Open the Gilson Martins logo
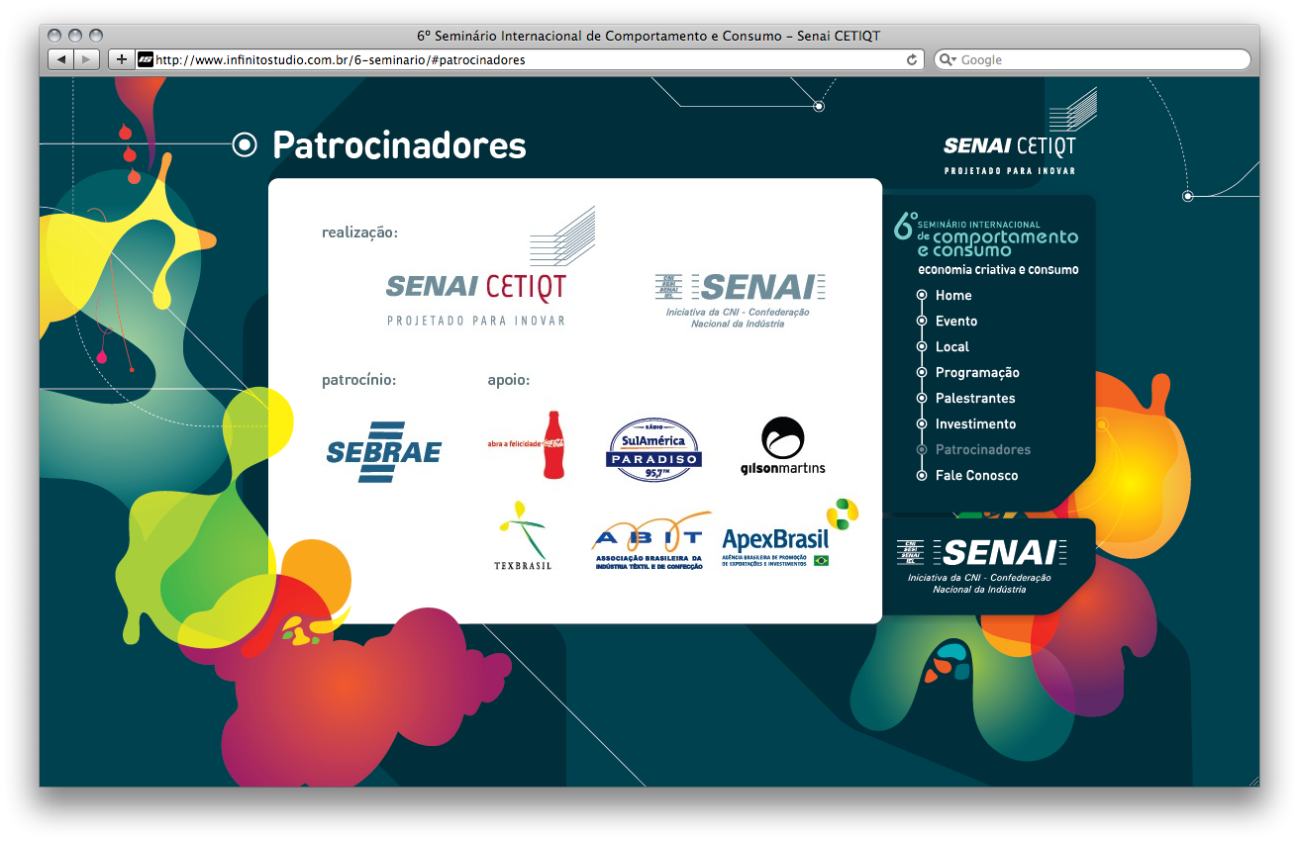 (x=782, y=445)
